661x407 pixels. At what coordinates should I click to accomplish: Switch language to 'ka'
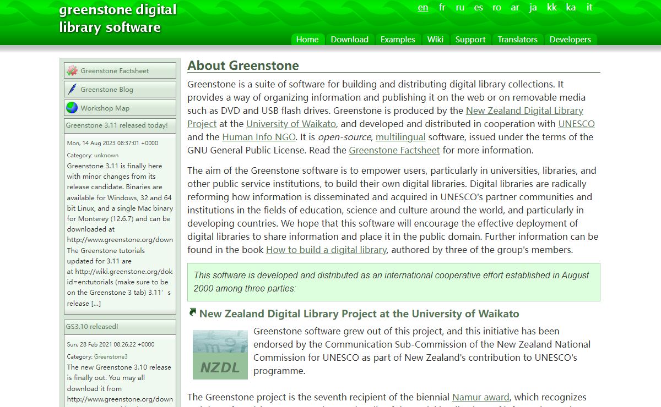click(x=571, y=7)
